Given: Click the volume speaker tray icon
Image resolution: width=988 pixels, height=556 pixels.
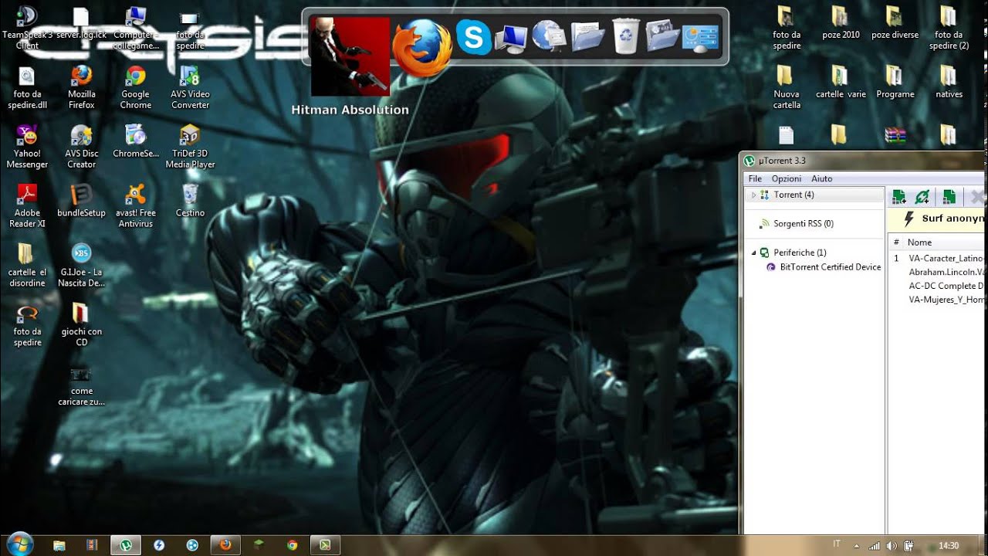Looking at the screenshot, I should 892,546.
